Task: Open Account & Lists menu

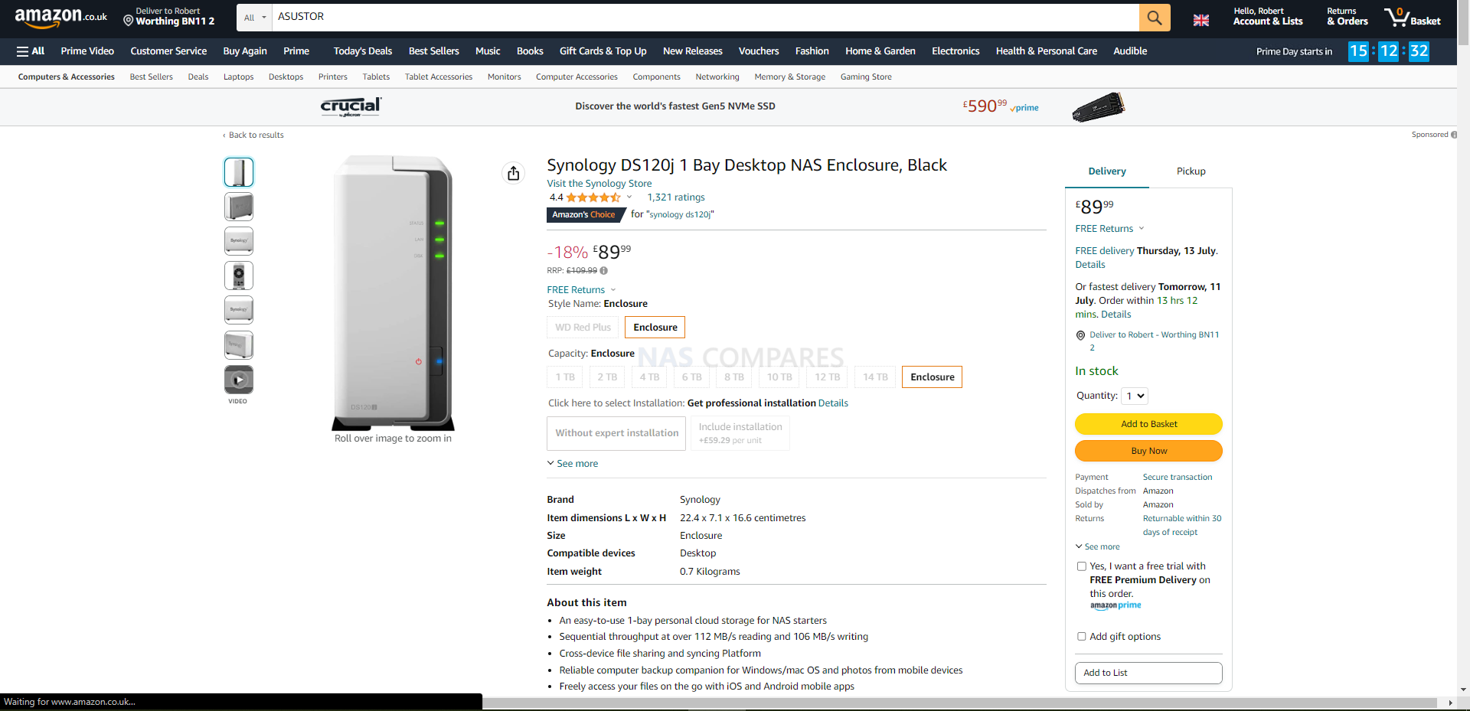Action: [1268, 17]
